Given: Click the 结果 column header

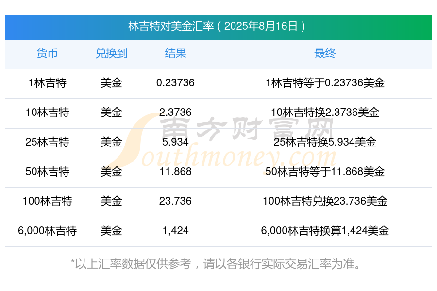Looking at the screenshot, I should pyautogui.click(x=176, y=53).
